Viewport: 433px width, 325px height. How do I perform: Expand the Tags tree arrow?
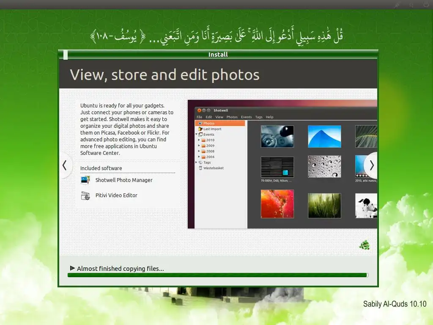(197, 162)
